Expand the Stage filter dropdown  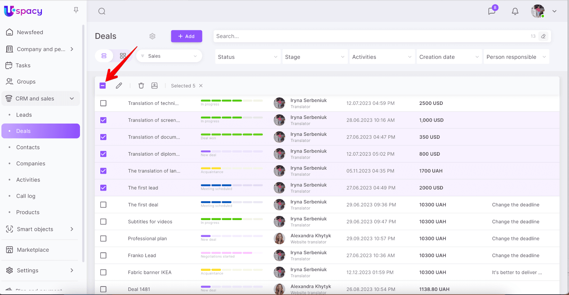[x=314, y=57]
